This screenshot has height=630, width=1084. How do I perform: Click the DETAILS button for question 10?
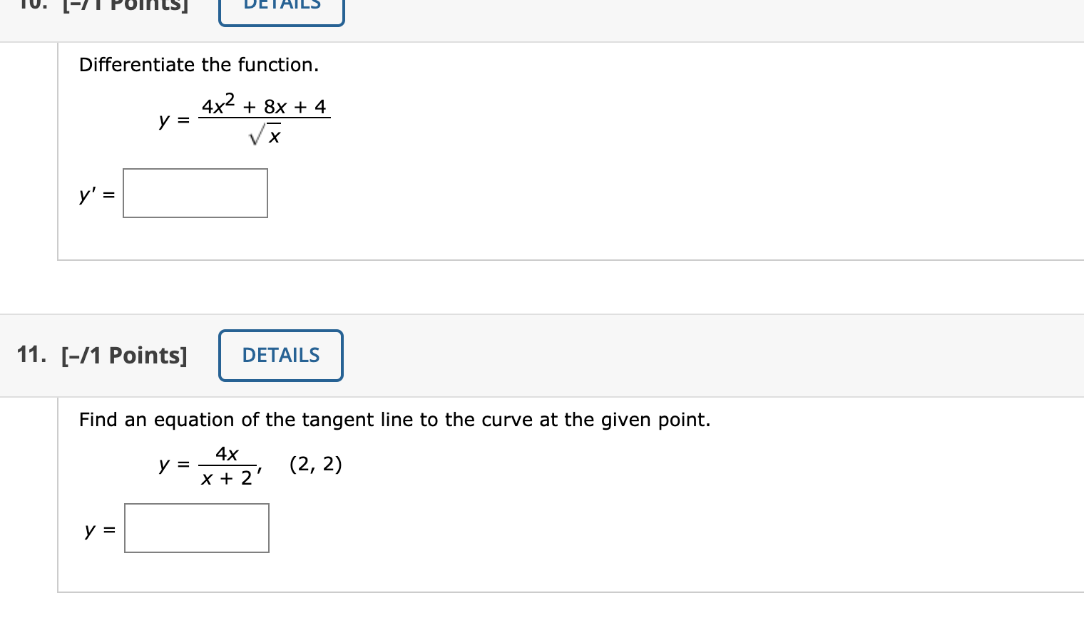281,7
